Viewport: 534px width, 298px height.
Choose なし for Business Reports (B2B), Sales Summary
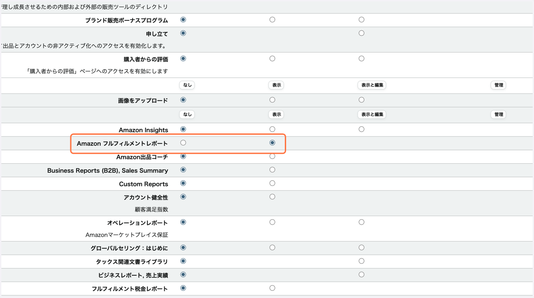183,169
